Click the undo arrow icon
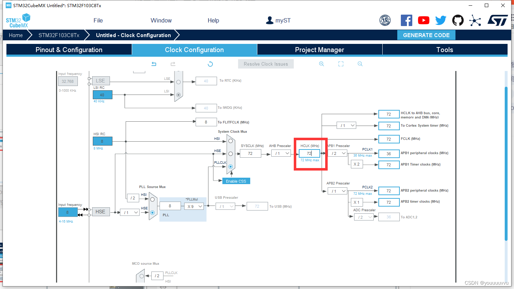514x289 pixels. point(154,64)
